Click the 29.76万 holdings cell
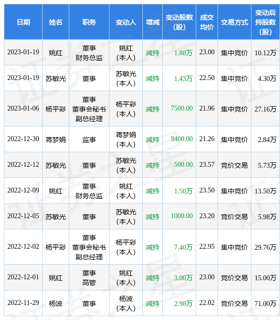280x320 pixels. [x=265, y=247]
